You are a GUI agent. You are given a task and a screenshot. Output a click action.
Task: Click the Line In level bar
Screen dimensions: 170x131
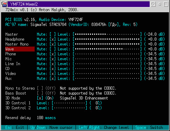pyautogui.click(x=107, y=64)
